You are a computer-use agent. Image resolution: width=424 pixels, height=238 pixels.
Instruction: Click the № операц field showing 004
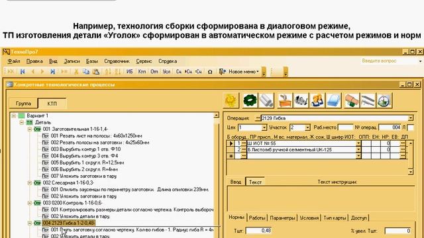point(390,128)
